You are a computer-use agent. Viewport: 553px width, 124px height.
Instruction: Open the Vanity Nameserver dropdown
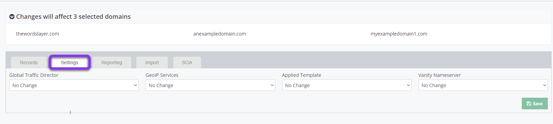(483, 85)
